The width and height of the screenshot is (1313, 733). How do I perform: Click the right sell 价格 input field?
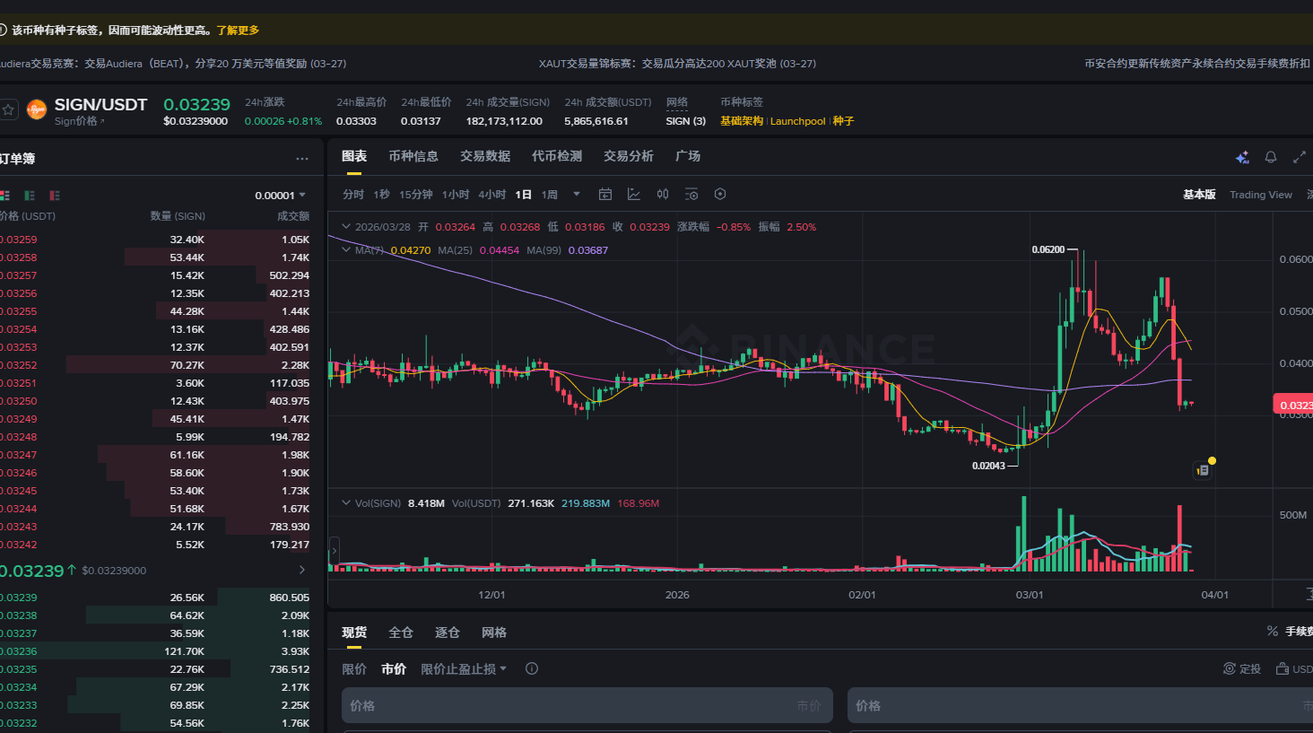(1080, 705)
